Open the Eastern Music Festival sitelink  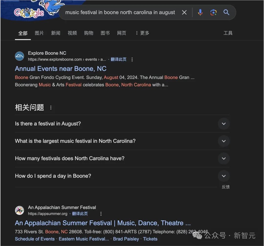tap(84, 239)
